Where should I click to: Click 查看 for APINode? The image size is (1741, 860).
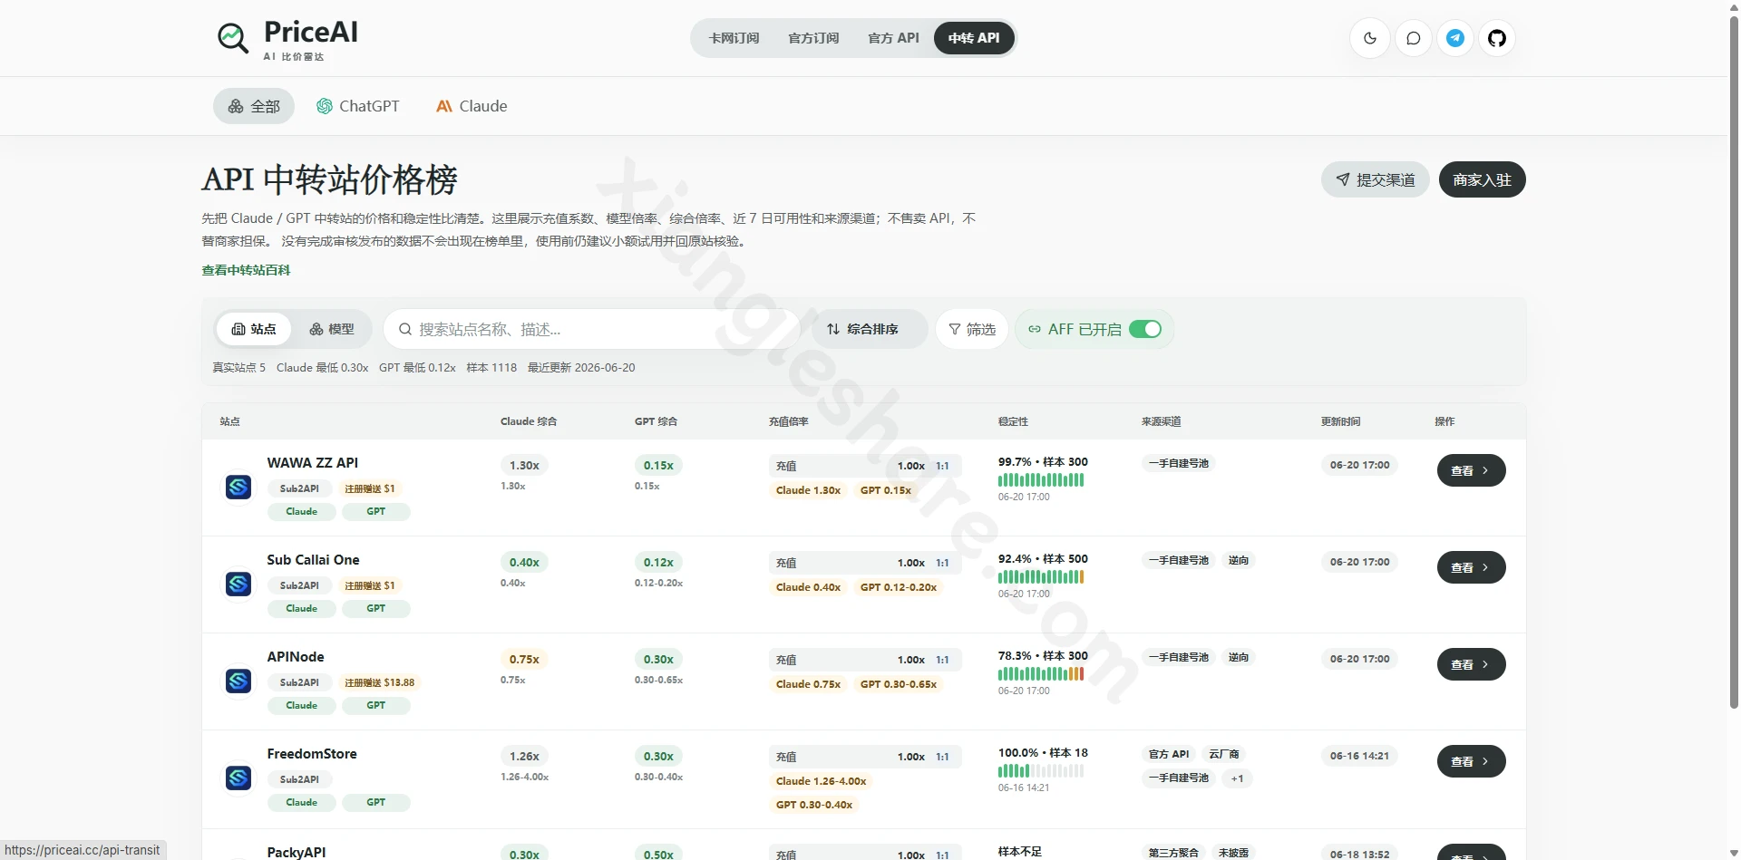[1471, 664]
